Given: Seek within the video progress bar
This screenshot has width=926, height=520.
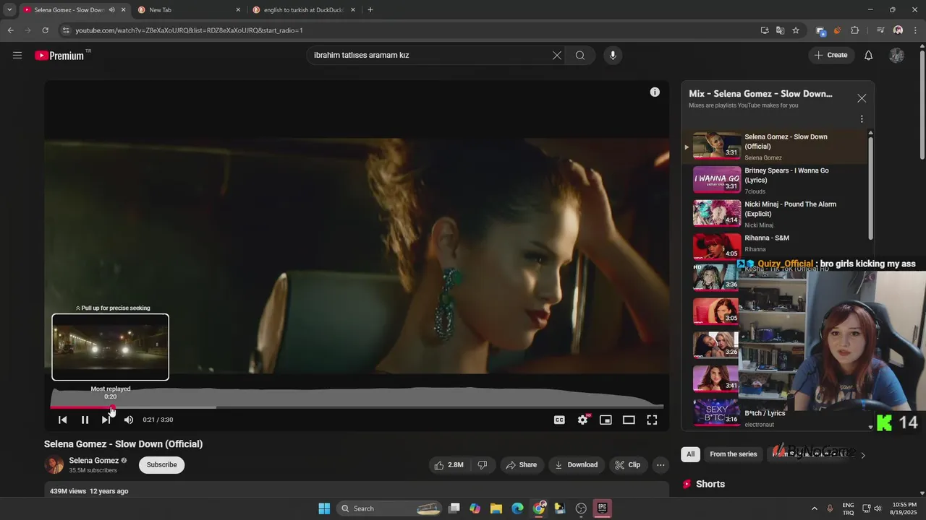Looking at the screenshot, I should click(357, 407).
